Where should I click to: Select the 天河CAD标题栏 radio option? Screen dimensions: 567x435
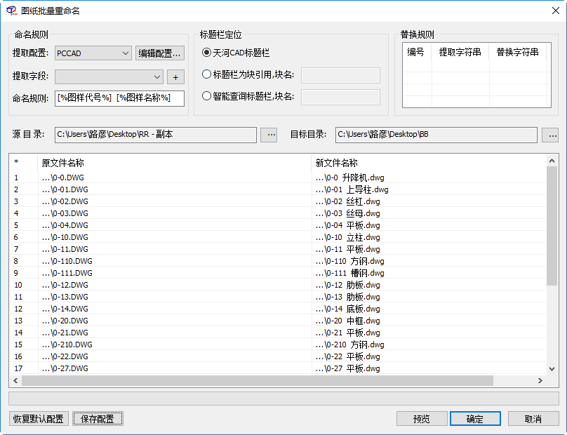(x=206, y=53)
